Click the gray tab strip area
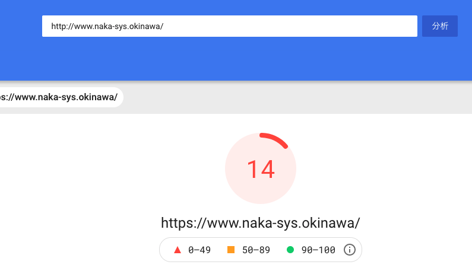472x271 pixels. tap(297, 97)
